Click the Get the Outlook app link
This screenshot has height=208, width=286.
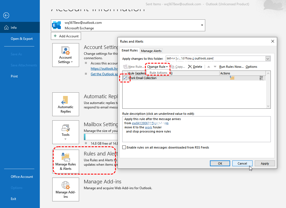[x=104, y=74]
